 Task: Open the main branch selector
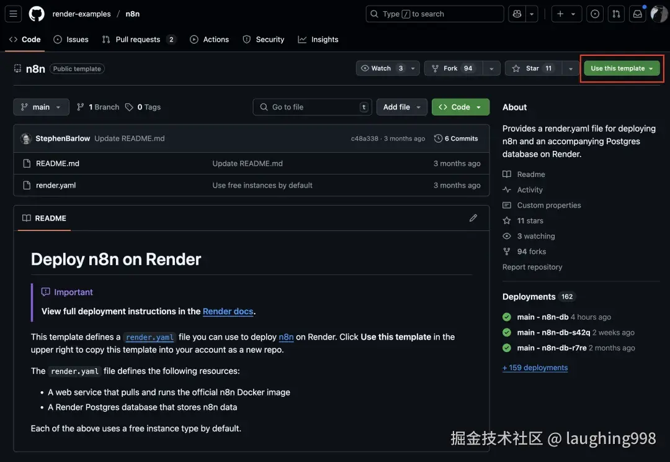41,107
